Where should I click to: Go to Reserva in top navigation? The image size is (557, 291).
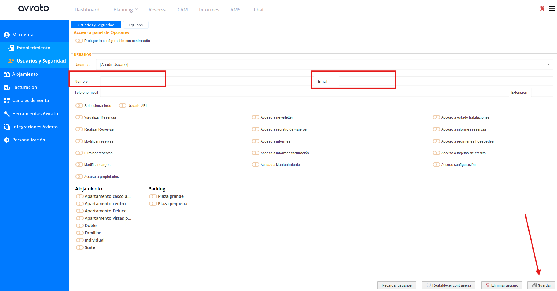[x=157, y=10]
